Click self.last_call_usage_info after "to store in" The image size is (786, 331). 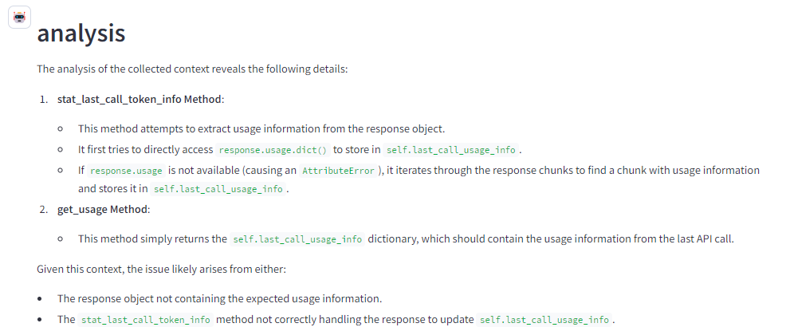(x=453, y=149)
